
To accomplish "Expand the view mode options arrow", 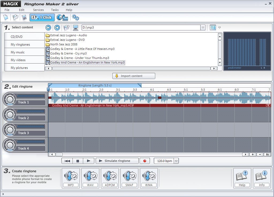I will pyautogui.click(x=220, y=27).
